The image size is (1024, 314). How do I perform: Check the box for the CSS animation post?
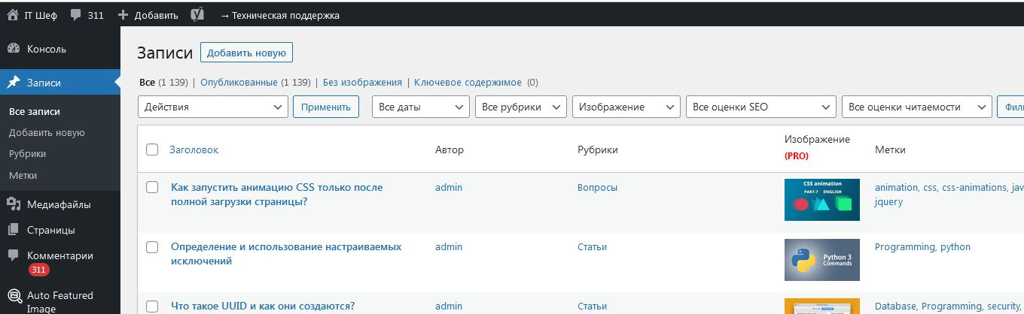[152, 187]
